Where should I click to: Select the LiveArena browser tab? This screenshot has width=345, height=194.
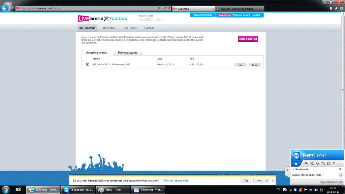[193, 9]
